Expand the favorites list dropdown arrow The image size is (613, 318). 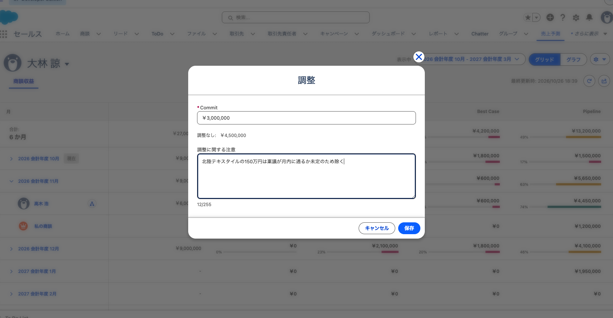(x=536, y=17)
